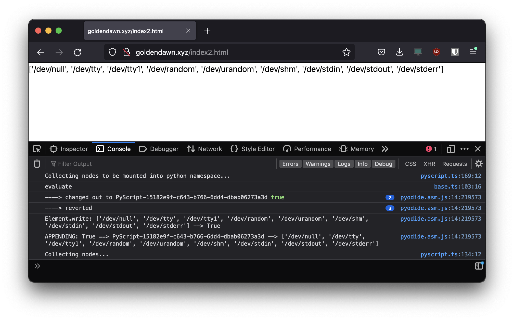
Task: Pick an element from the page
Action: pyautogui.click(x=37, y=149)
